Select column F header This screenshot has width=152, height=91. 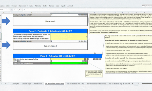pyautogui.click(x=32, y=13)
